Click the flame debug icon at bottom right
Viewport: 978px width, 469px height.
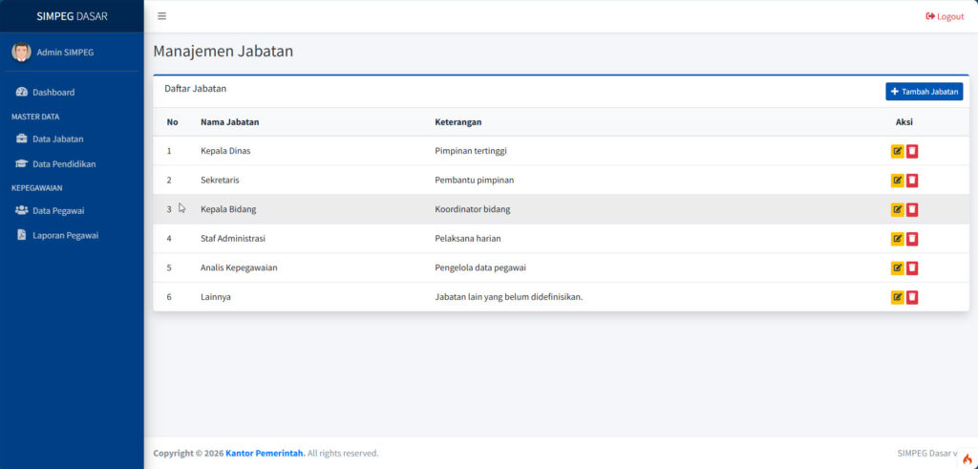coord(967,458)
